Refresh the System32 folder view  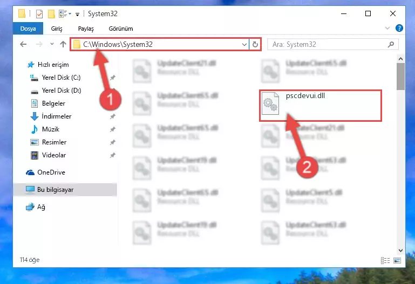[x=255, y=44]
